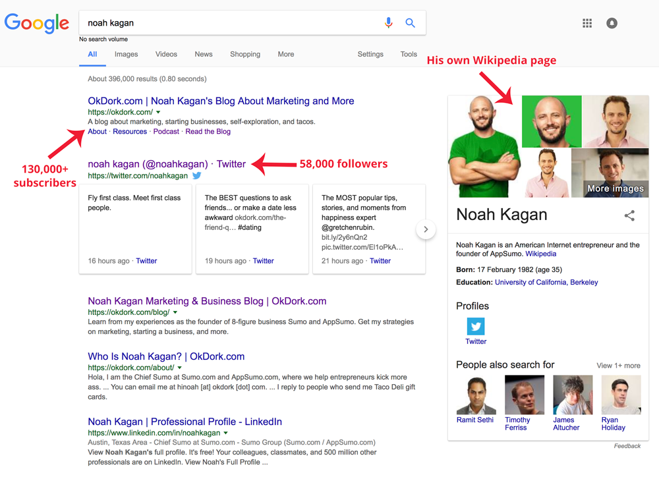Screen dimensions: 659x477
Task: Open the More images thumbnail
Action: click(610, 173)
